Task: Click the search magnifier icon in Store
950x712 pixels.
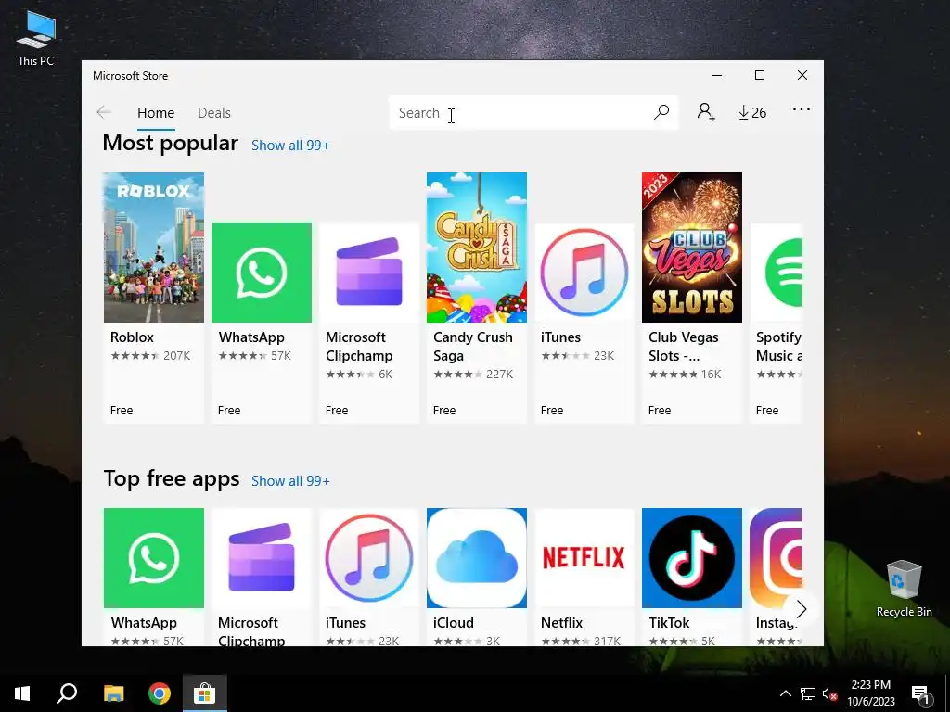Action: pos(661,112)
